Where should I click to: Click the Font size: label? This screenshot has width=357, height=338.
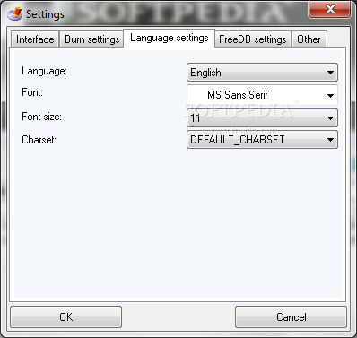[41, 117]
